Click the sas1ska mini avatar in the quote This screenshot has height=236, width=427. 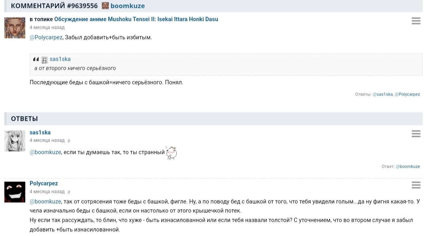click(x=45, y=60)
